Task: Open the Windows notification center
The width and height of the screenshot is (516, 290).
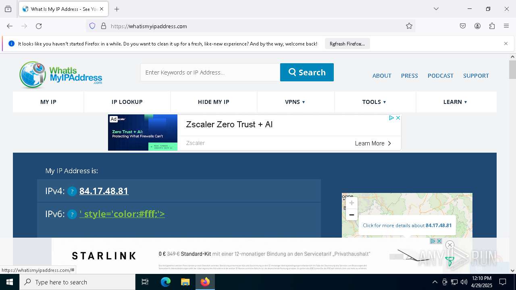Action: click(x=503, y=282)
